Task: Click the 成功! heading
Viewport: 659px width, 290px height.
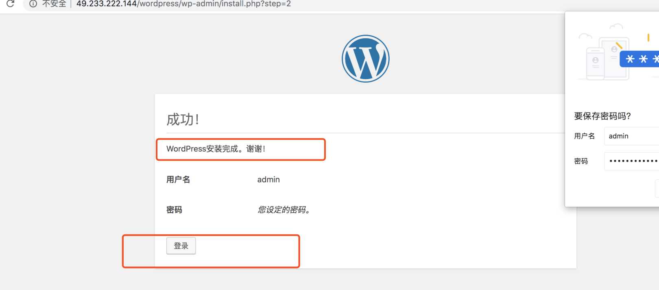Action: click(x=183, y=120)
